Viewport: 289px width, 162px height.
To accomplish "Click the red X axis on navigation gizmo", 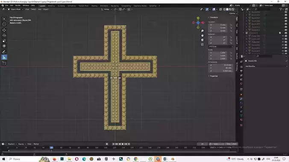I will click(203, 23).
